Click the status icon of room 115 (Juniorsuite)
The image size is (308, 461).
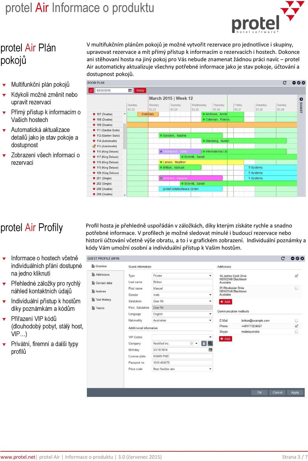coord(94,146)
